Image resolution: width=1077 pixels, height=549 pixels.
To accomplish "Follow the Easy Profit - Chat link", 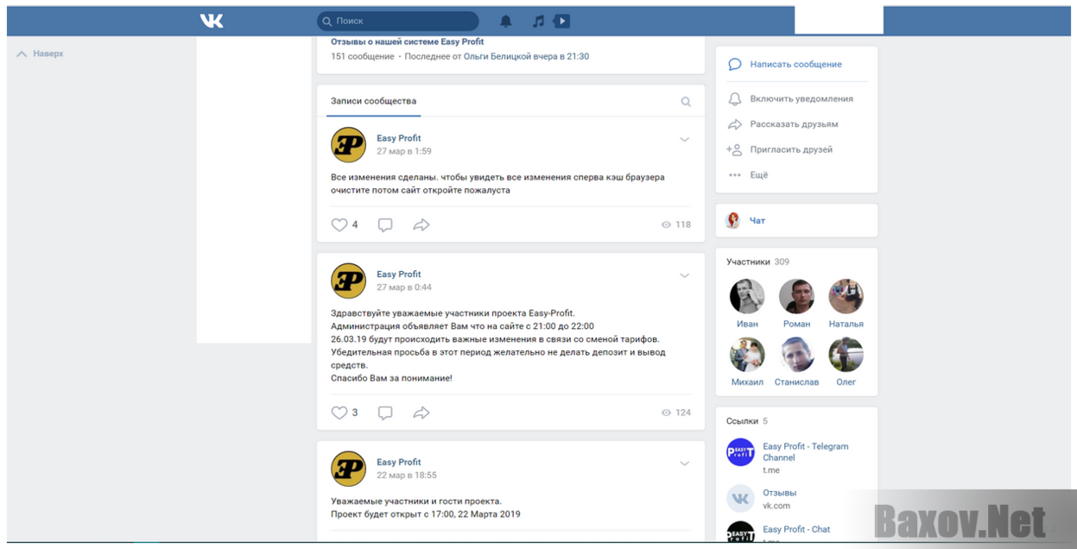I will (796, 529).
